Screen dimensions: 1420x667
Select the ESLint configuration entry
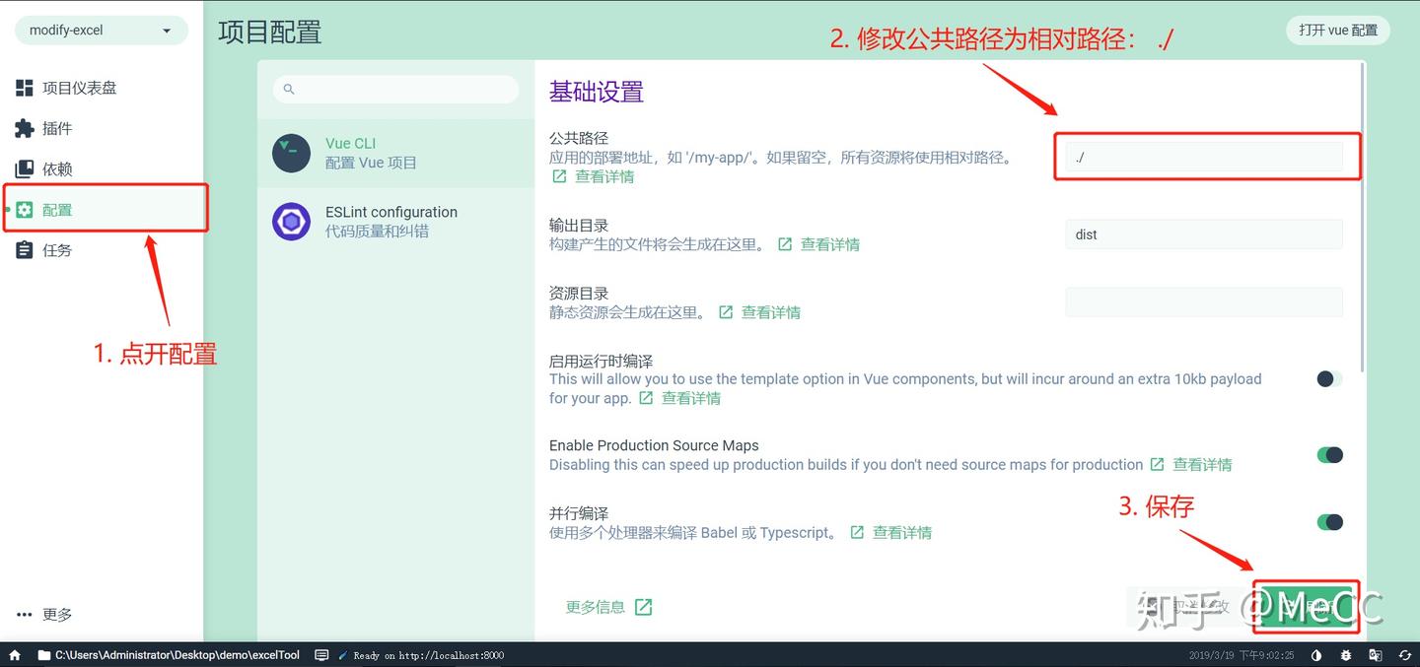pyautogui.click(x=391, y=221)
